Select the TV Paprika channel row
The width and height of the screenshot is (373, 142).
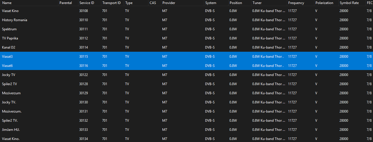click(186, 38)
